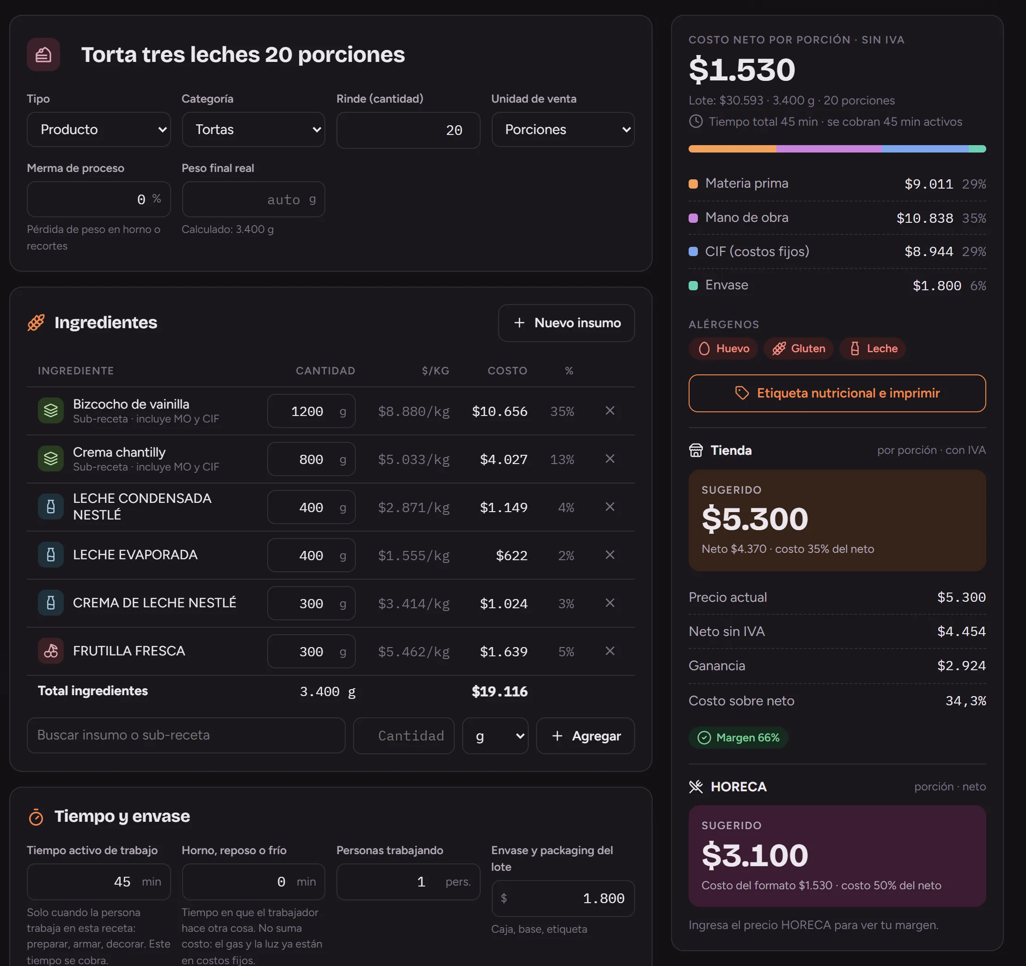Click the clock icon beside Tiempo total
The width and height of the screenshot is (1026, 966).
click(696, 122)
